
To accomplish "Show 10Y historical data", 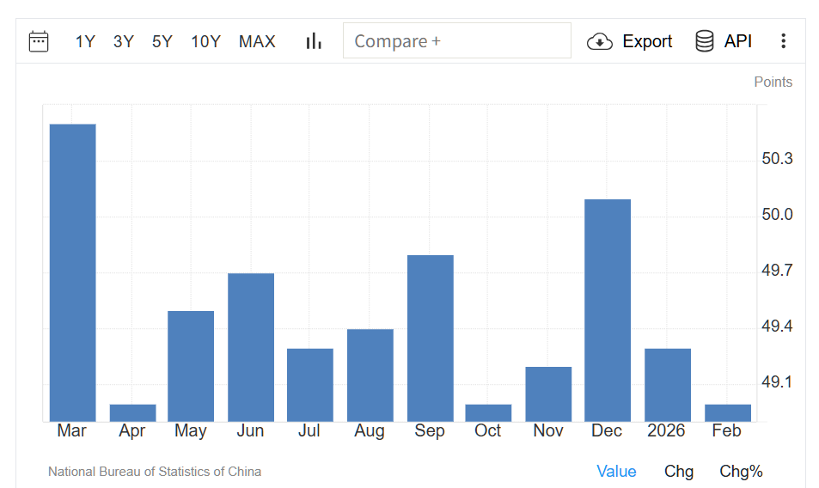I will 205,41.
